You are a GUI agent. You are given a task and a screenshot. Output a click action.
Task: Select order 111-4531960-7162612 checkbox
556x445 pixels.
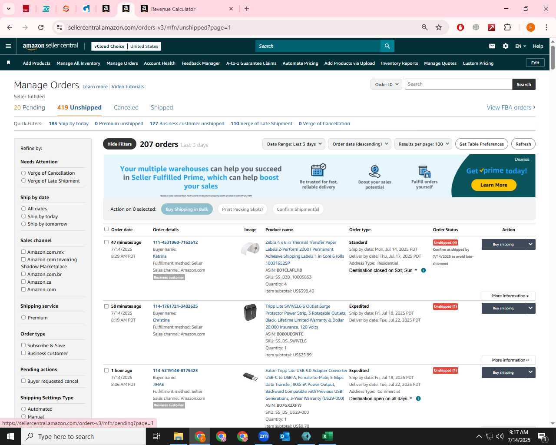click(x=106, y=242)
